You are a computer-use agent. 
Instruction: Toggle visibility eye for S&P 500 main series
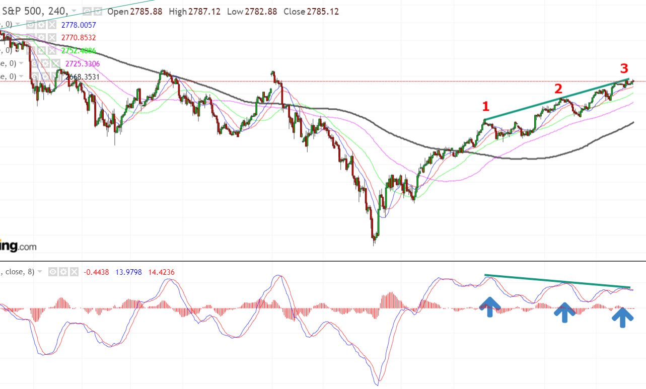pos(87,11)
